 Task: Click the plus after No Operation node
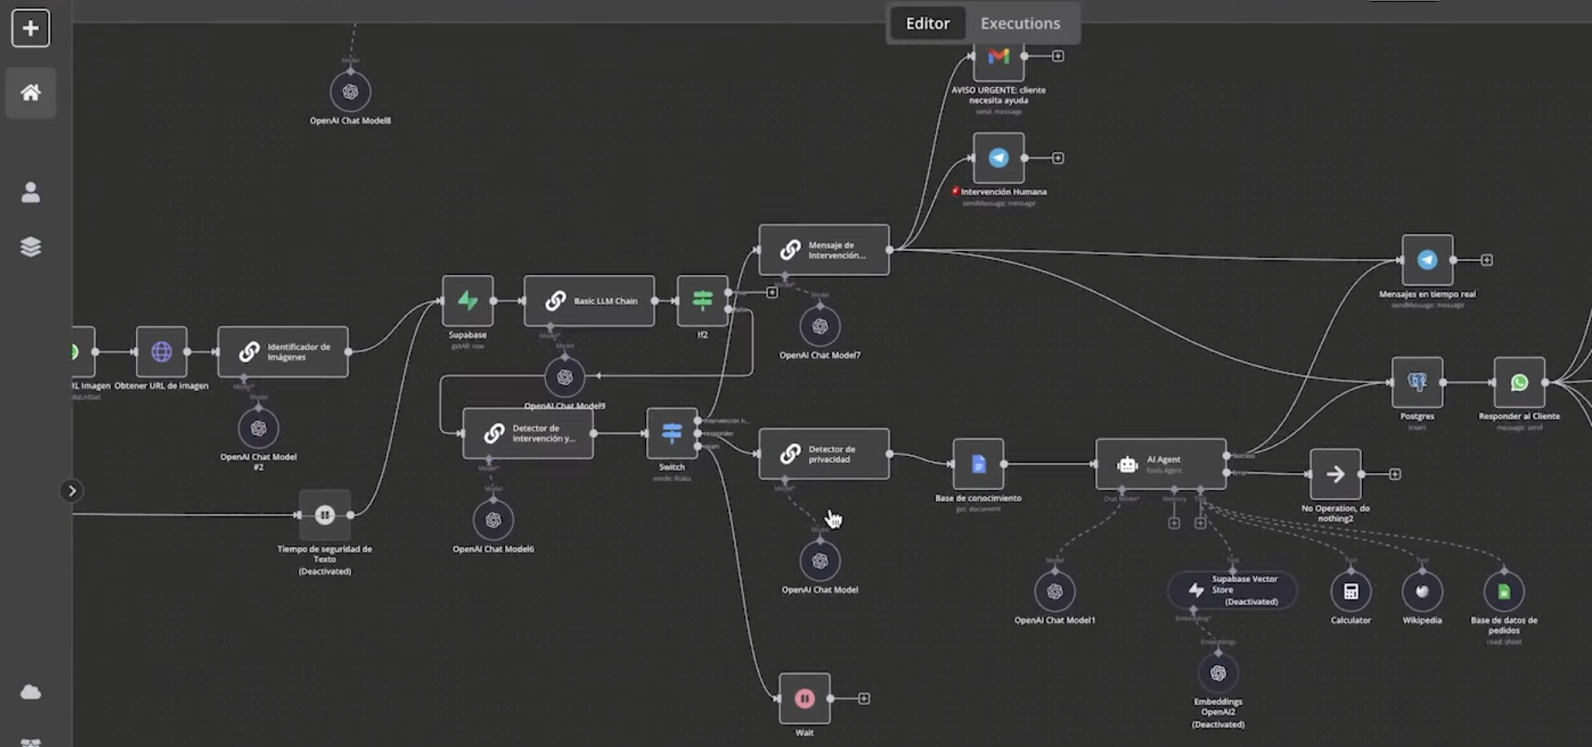[1395, 474]
